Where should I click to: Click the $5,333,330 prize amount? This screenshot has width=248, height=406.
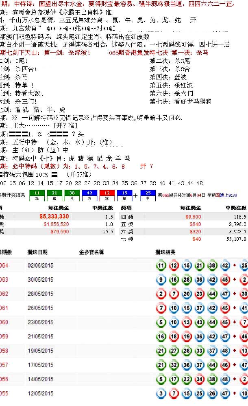click(54, 217)
